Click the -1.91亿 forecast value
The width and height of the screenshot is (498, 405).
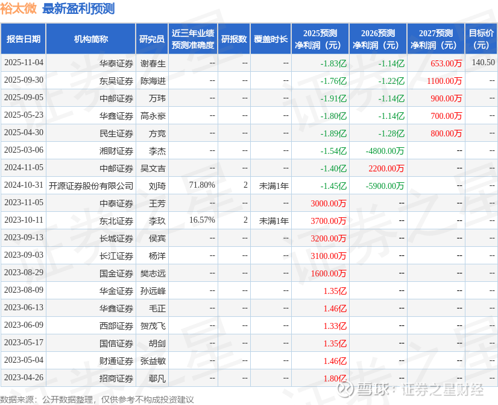pos(333,98)
